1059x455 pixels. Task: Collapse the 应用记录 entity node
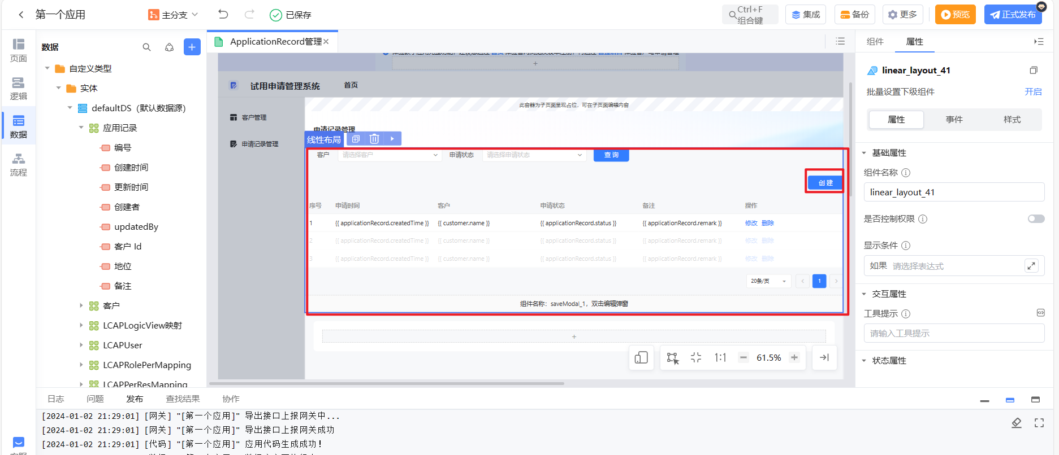point(81,128)
